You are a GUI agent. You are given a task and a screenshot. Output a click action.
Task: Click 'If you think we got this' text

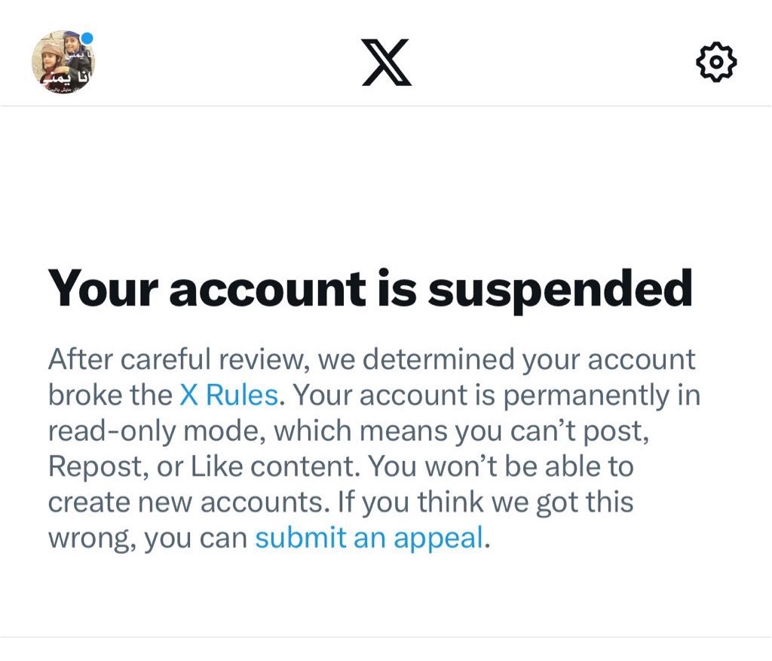[x=486, y=503]
